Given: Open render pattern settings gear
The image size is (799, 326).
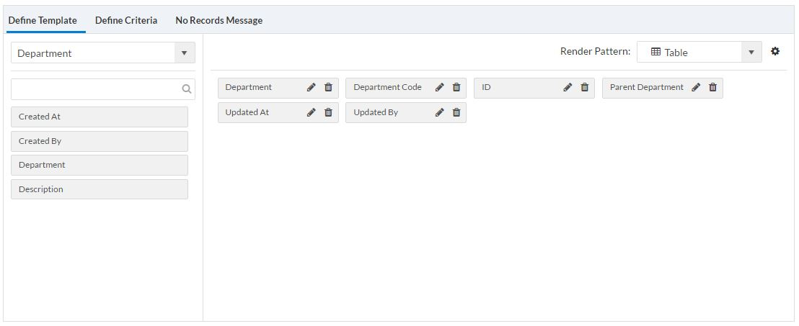Looking at the screenshot, I should (x=775, y=51).
